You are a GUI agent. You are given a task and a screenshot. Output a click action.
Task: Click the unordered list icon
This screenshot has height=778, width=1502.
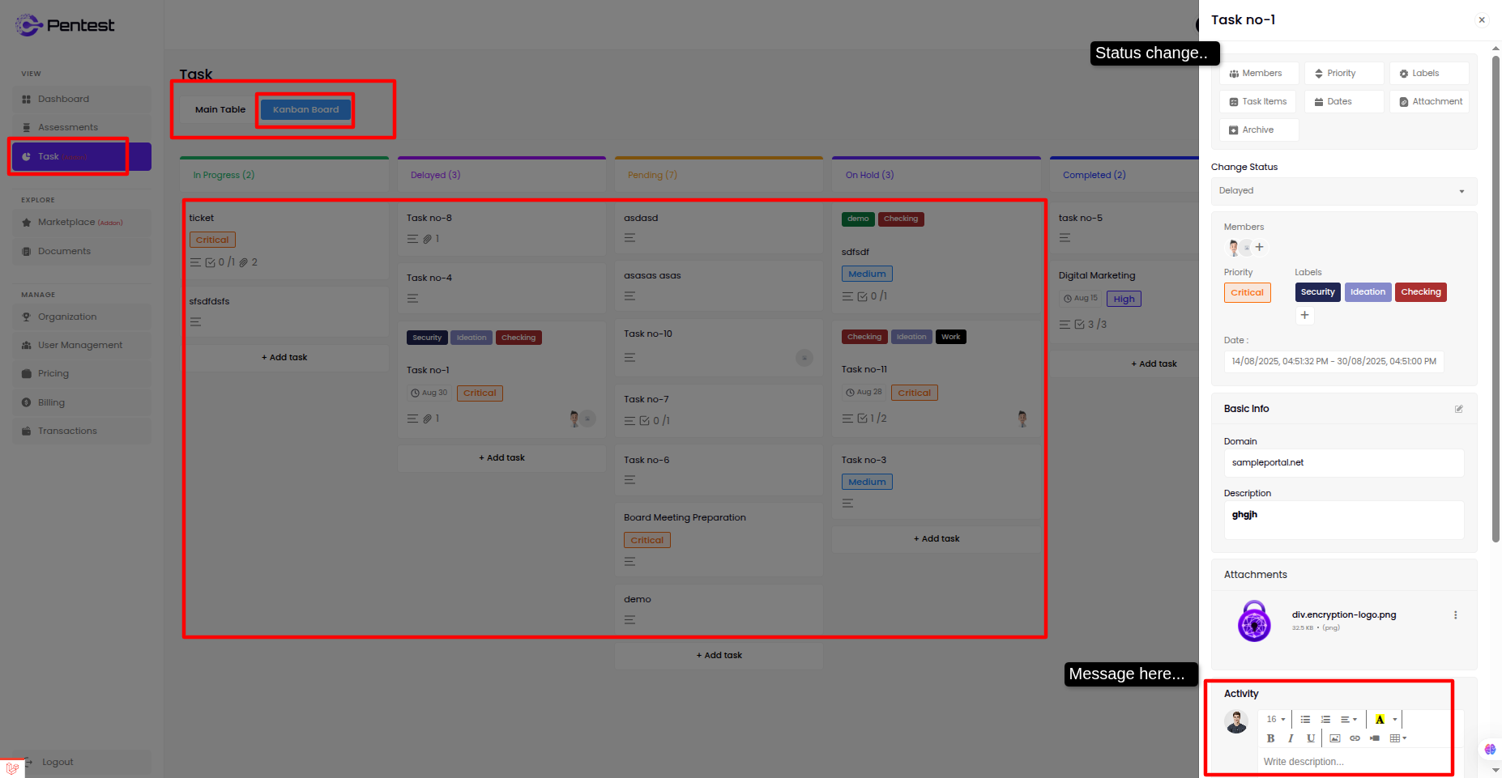tap(1305, 720)
